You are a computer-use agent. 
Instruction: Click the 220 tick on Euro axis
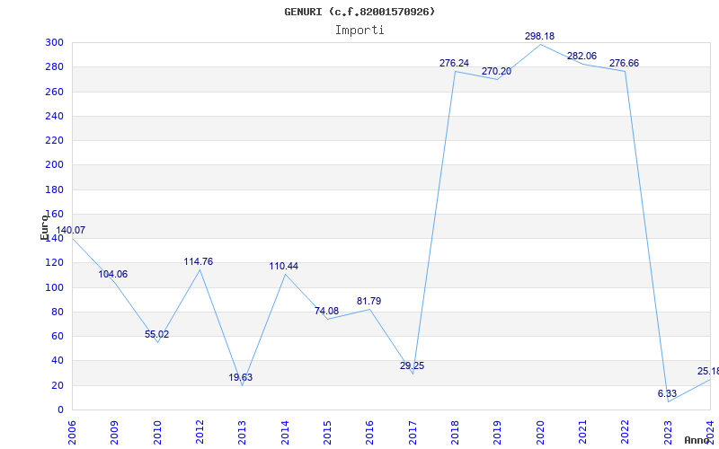tap(54, 141)
